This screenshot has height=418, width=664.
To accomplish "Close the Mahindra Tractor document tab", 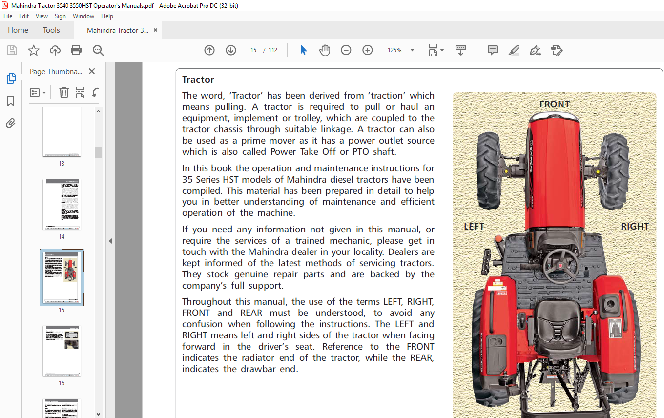I will 156,30.
